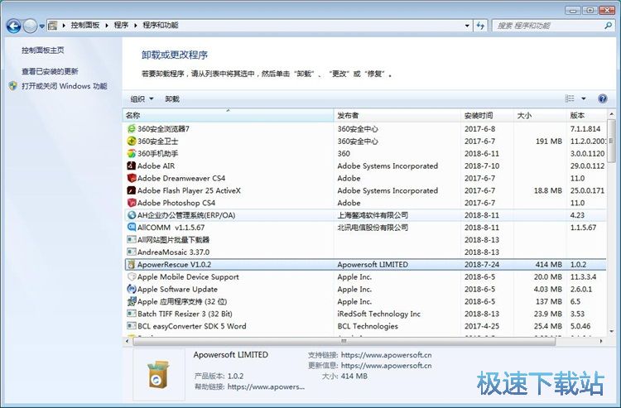
Task: Sort list by 安装时间 column header
Action: pyautogui.click(x=487, y=116)
